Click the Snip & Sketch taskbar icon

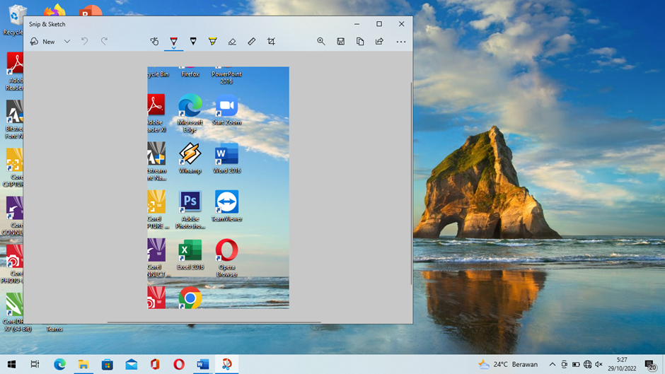point(227,364)
